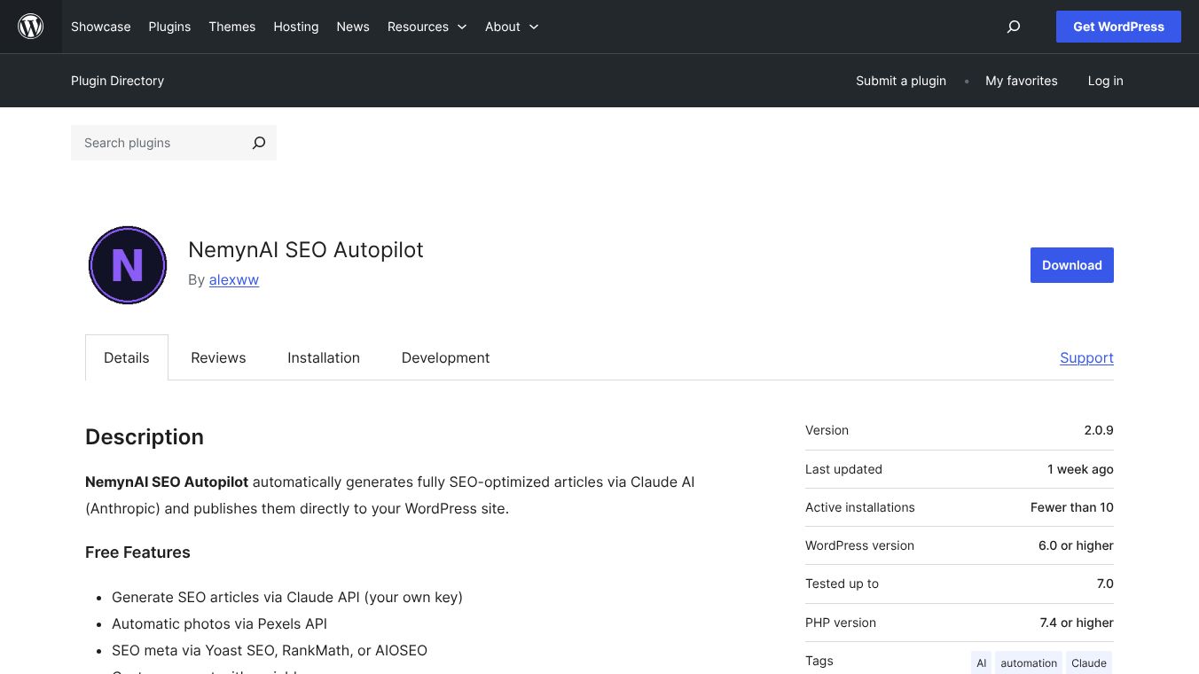Open the Support link

point(1086,357)
